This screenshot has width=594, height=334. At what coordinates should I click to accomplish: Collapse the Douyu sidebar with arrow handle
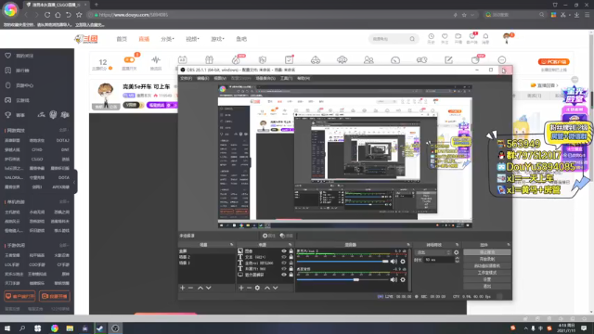click(75, 182)
